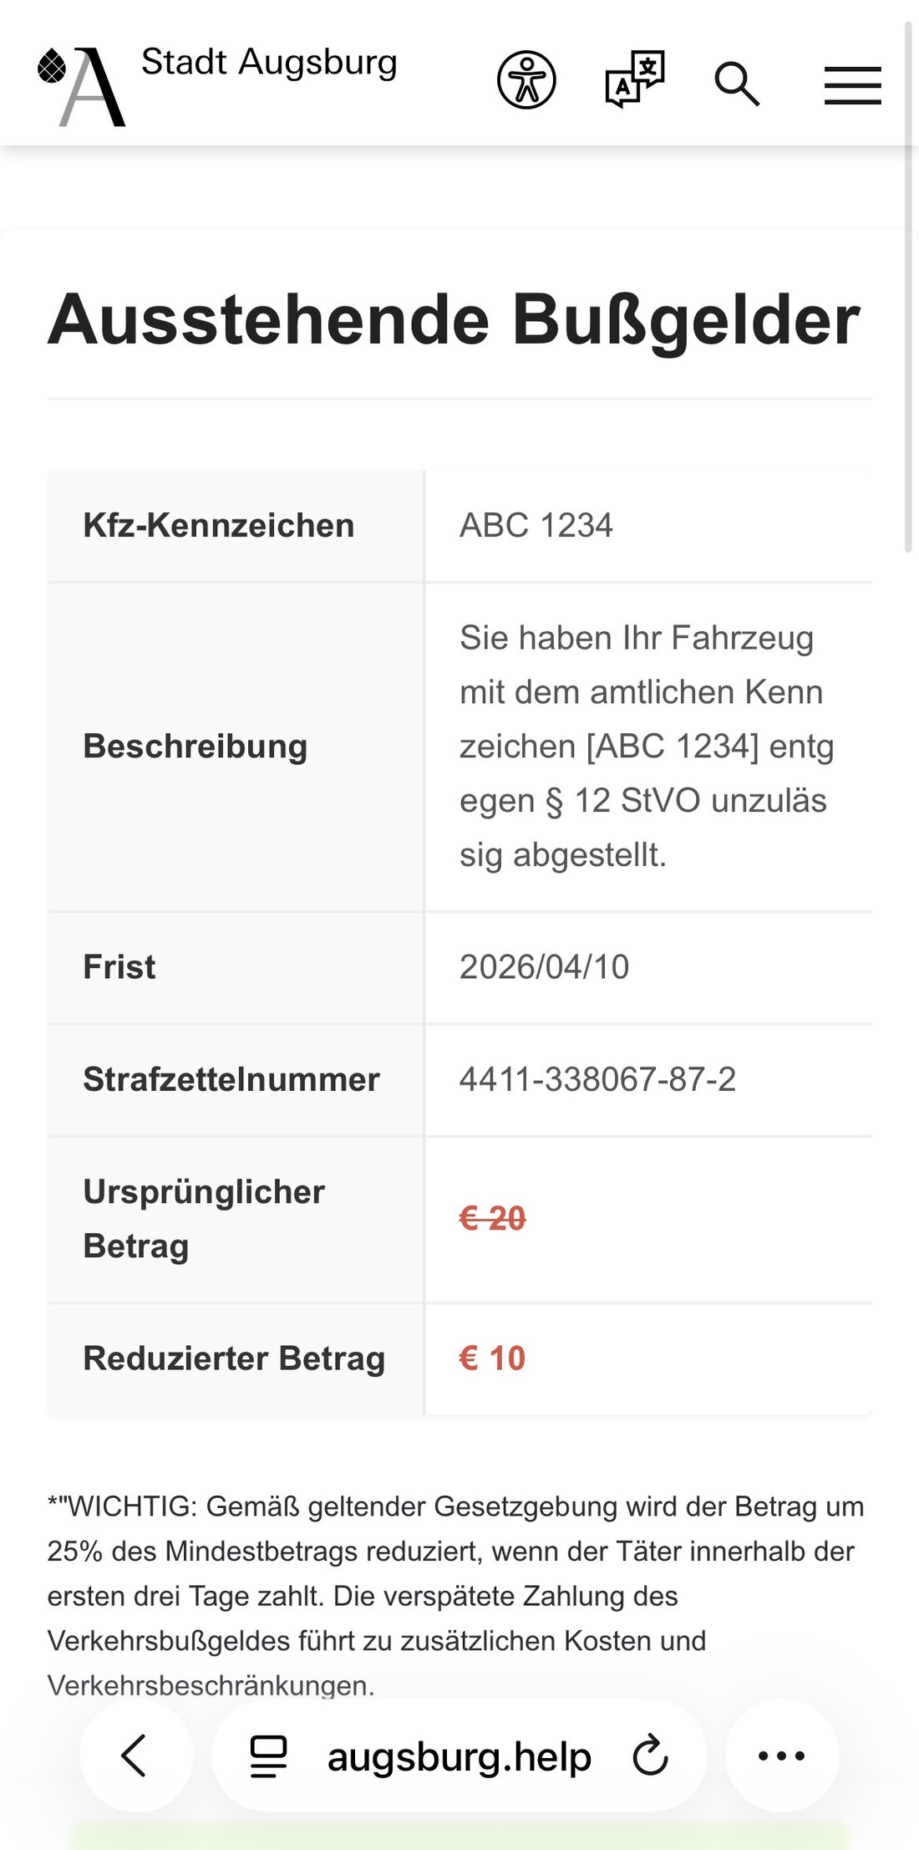Viewport: 919px width, 1850px height.
Task: Open the accessibility options icon
Action: [x=526, y=80]
